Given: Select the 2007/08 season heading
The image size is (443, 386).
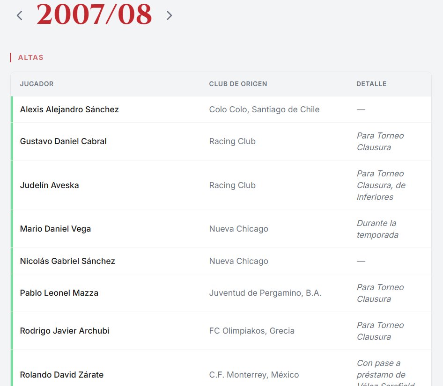Looking at the screenshot, I should pyautogui.click(x=94, y=15).
